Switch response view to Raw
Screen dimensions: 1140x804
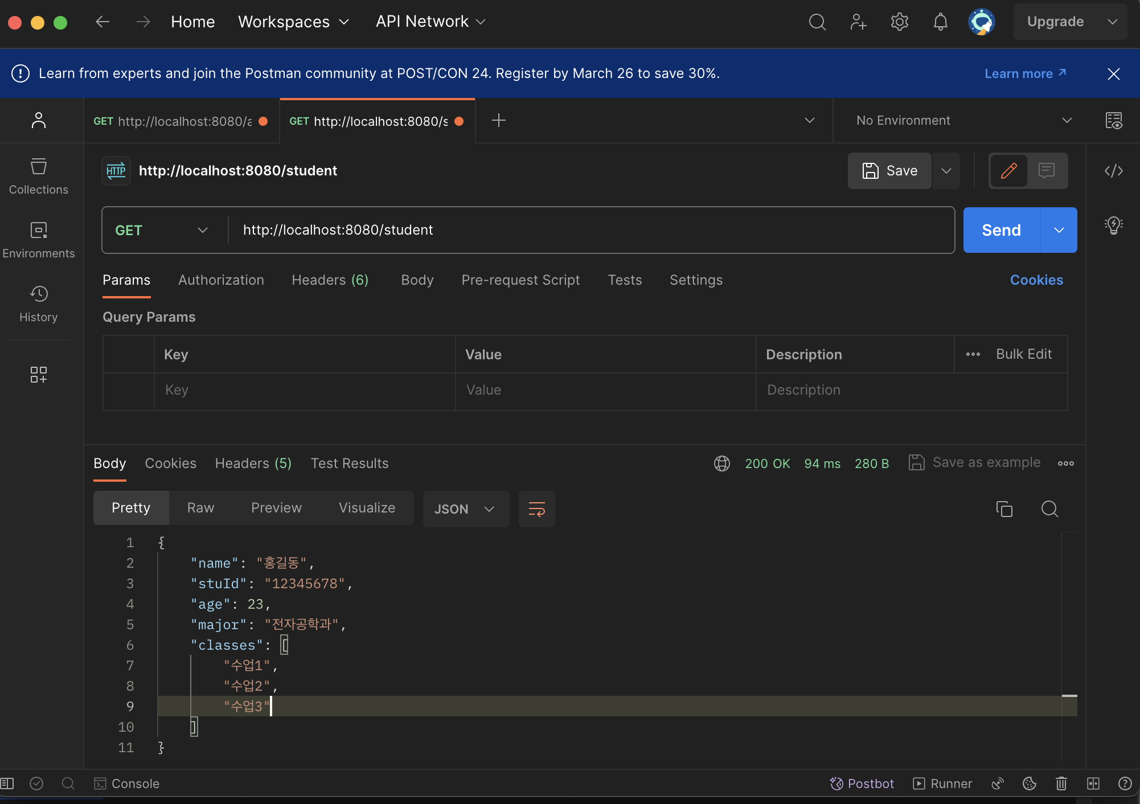click(200, 508)
